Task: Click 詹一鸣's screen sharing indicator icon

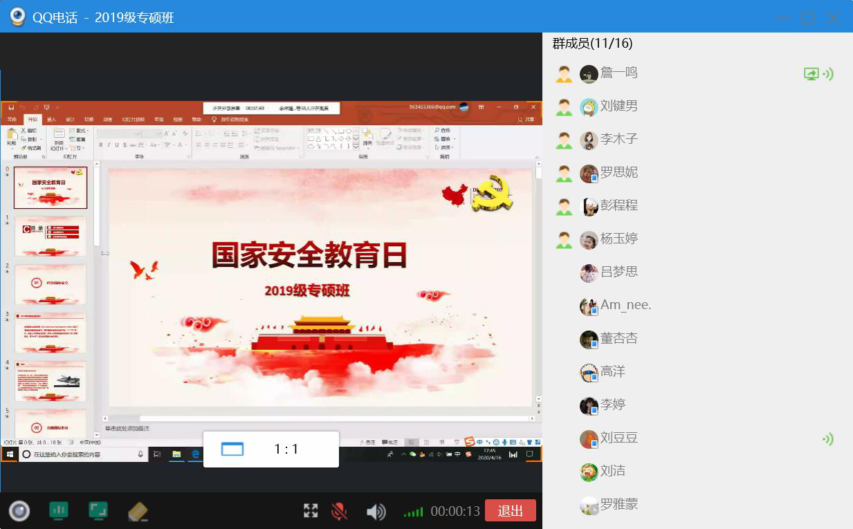Action: point(811,74)
